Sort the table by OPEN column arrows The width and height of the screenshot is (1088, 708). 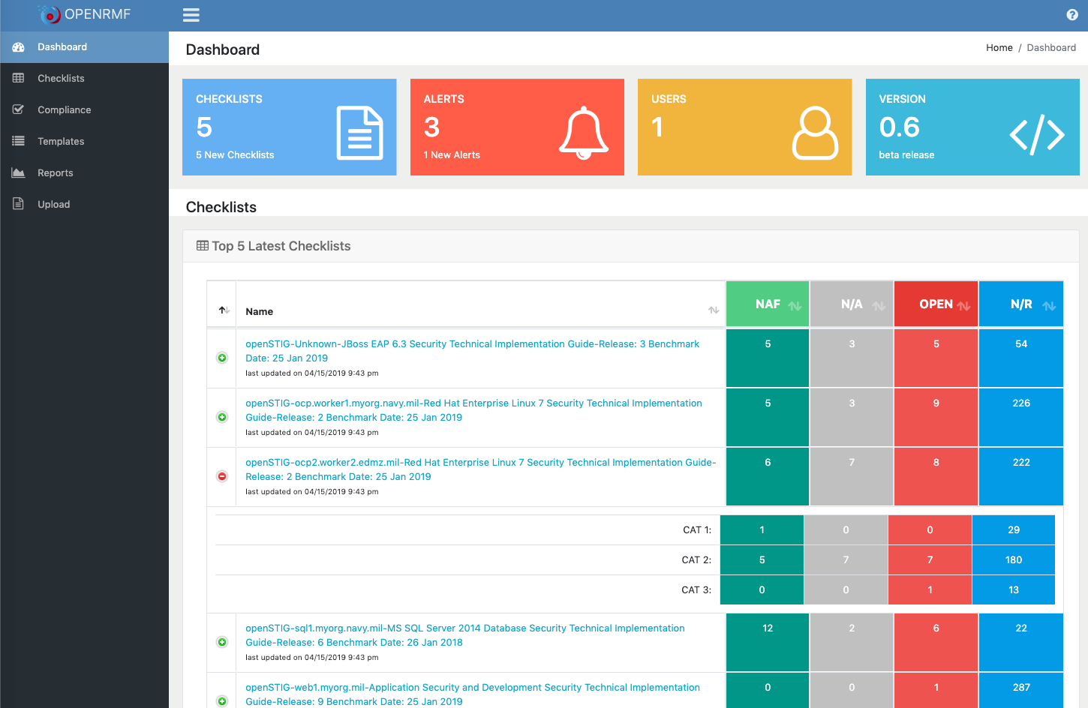(964, 305)
